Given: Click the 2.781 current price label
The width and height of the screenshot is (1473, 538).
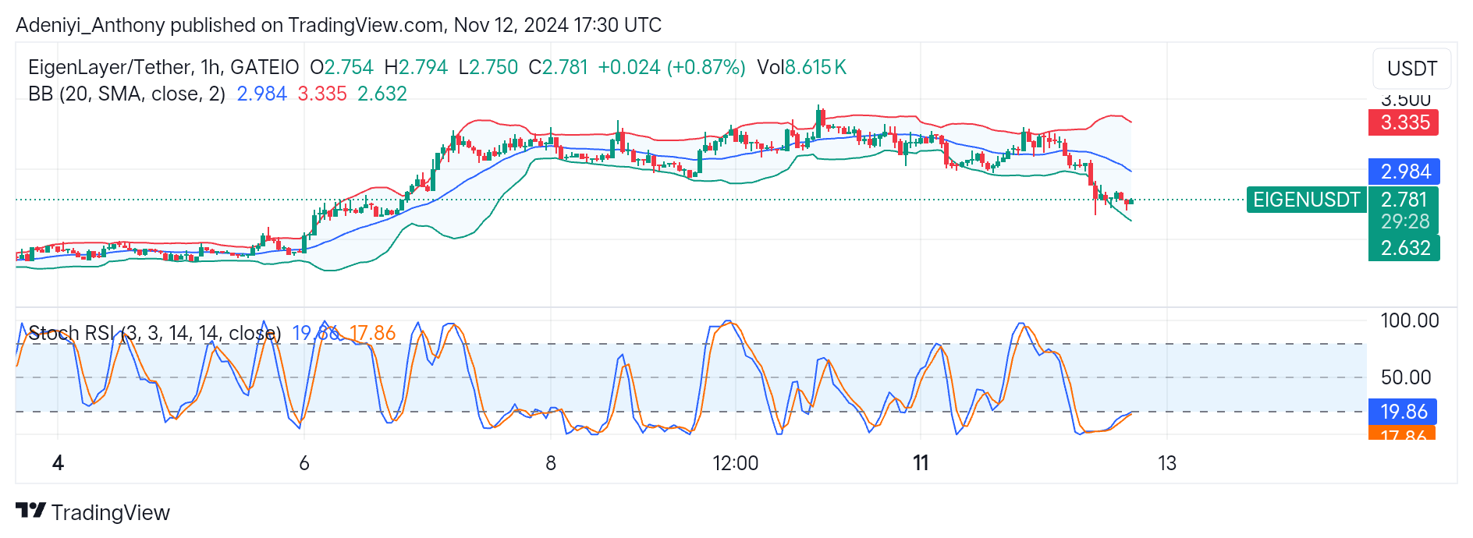Looking at the screenshot, I should coord(1404,200).
